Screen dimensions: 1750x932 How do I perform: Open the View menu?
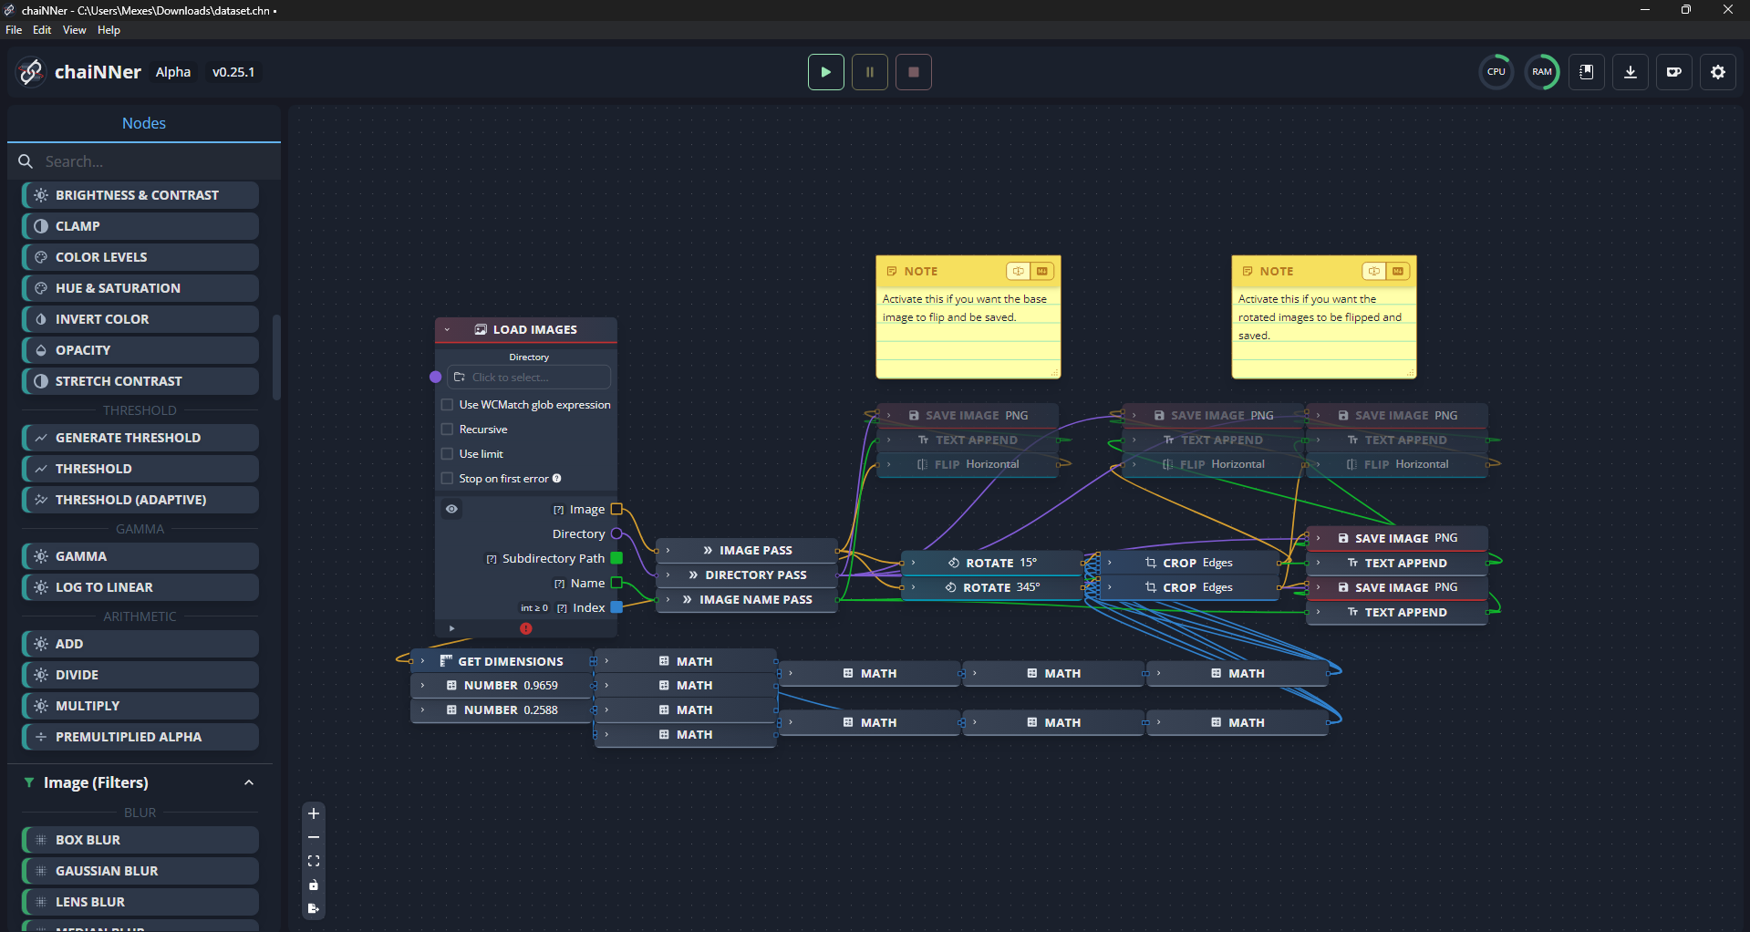[x=74, y=30]
